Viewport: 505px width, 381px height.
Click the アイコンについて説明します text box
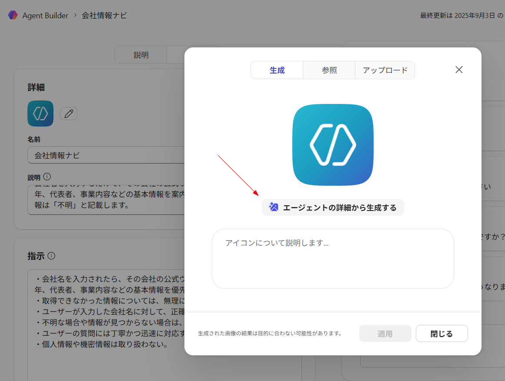[333, 258]
